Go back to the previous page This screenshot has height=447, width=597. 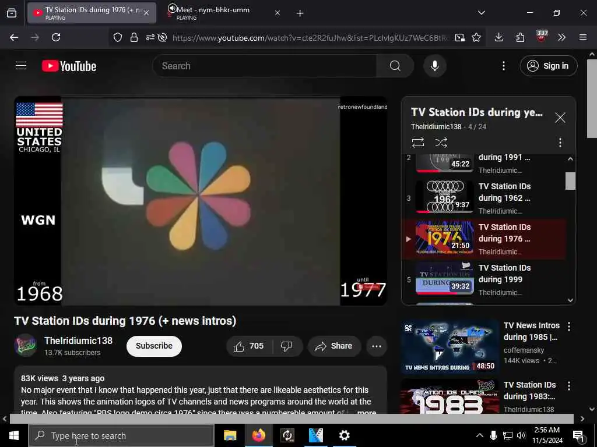coord(14,37)
